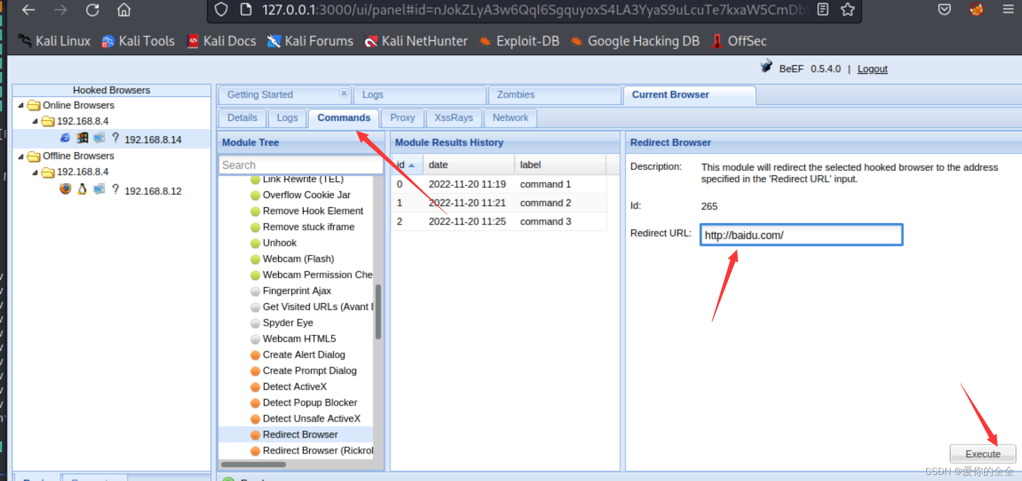Open the Commands sub-tab
This screenshot has width=1022, height=481.
pyautogui.click(x=343, y=118)
